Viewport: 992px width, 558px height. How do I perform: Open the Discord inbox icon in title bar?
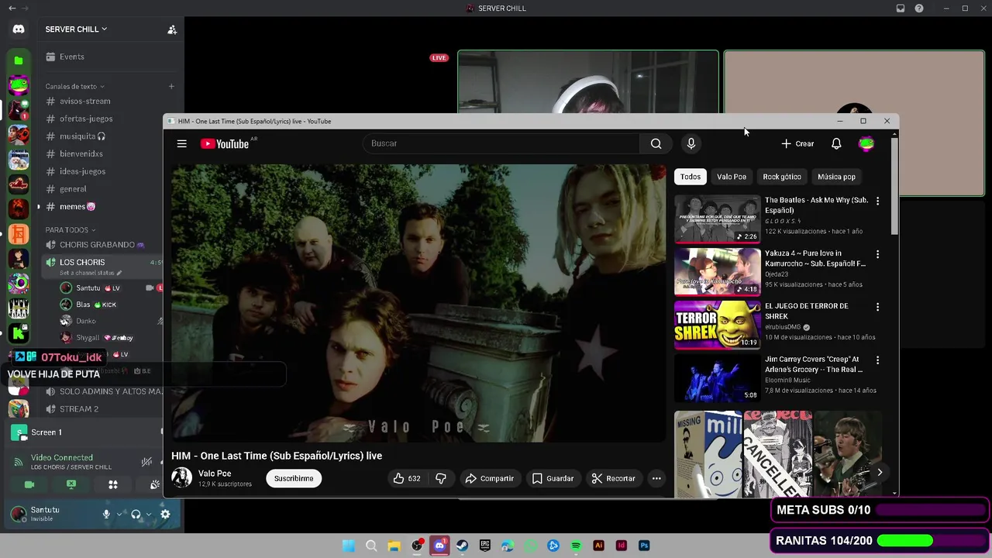[901, 9]
